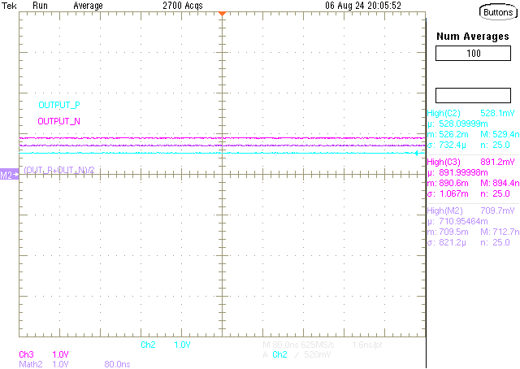The image size is (520, 369).
Task: Open the cyan Ch2 1.0V vertical scale readout
Action: pyautogui.click(x=165, y=345)
